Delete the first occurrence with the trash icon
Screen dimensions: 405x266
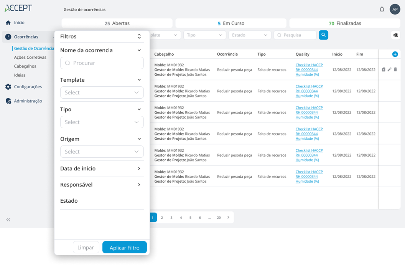point(395,69)
